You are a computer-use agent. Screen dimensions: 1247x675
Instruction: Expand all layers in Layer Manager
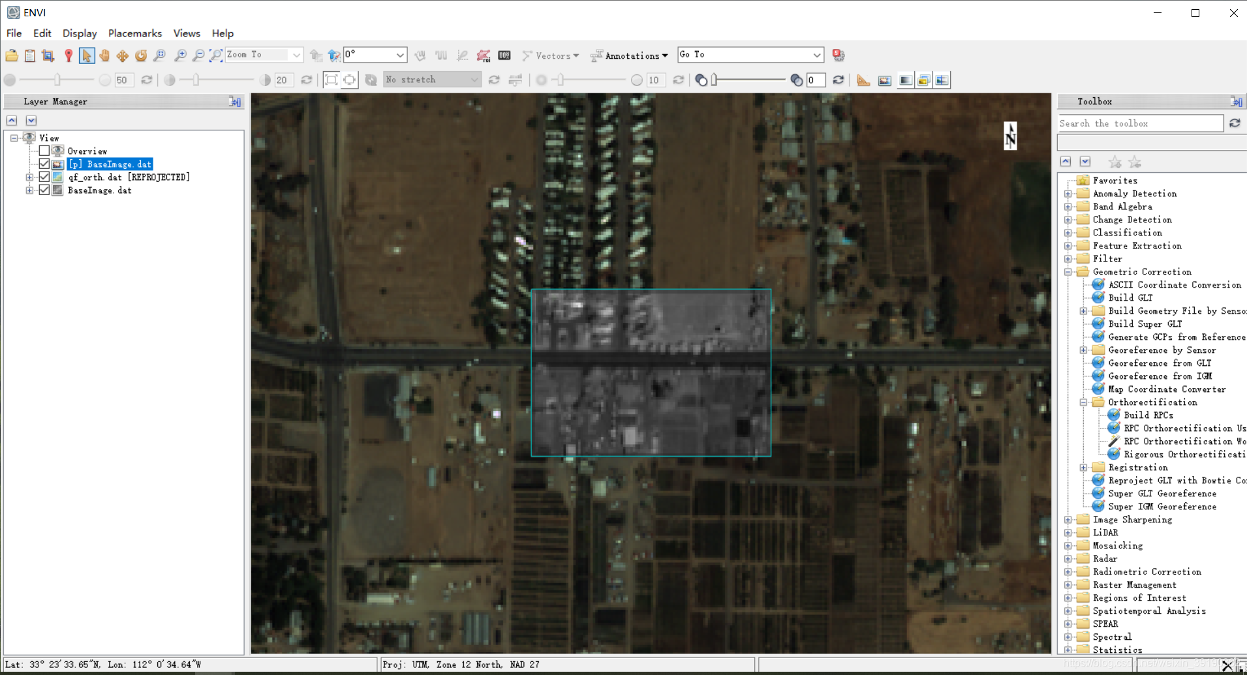click(x=31, y=121)
